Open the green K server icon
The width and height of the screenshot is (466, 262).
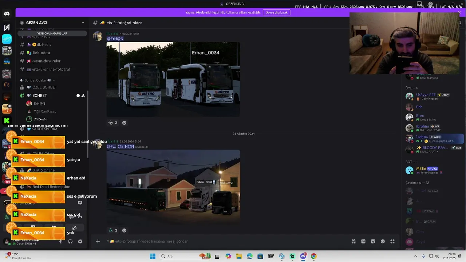coord(7,120)
